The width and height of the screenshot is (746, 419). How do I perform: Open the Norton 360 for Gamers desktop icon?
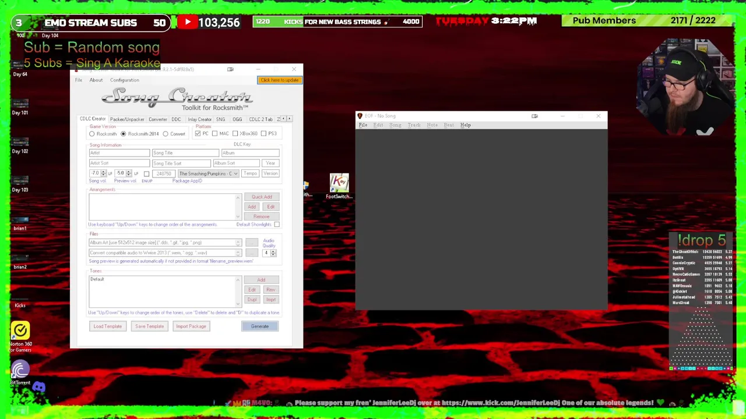20,337
